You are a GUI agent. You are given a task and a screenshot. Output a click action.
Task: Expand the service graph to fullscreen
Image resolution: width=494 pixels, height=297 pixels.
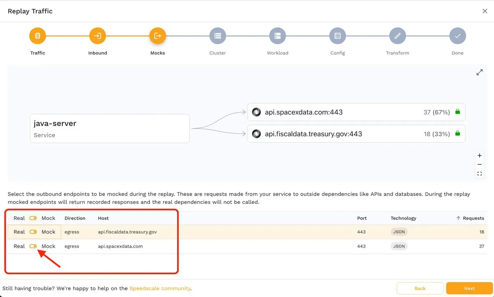pyautogui.click(x=480, y=72)
